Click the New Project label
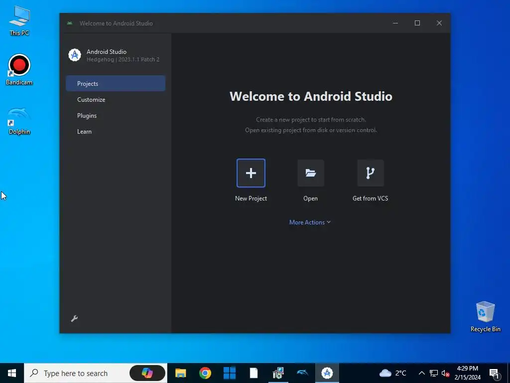Viewport: 510px width, 383px height. [x=251, y=198]
